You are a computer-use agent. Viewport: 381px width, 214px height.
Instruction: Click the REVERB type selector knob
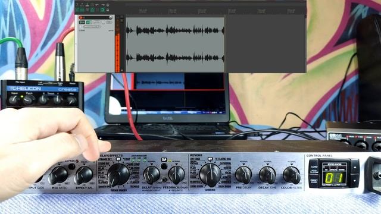[x=210, y=175]
